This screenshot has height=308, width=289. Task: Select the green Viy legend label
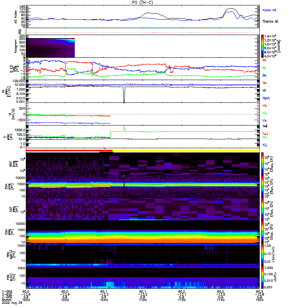click(264, 113)
